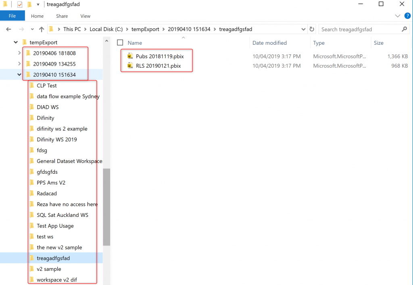Click the search magnifier icon
413x285 pixels.
point(405,29)
